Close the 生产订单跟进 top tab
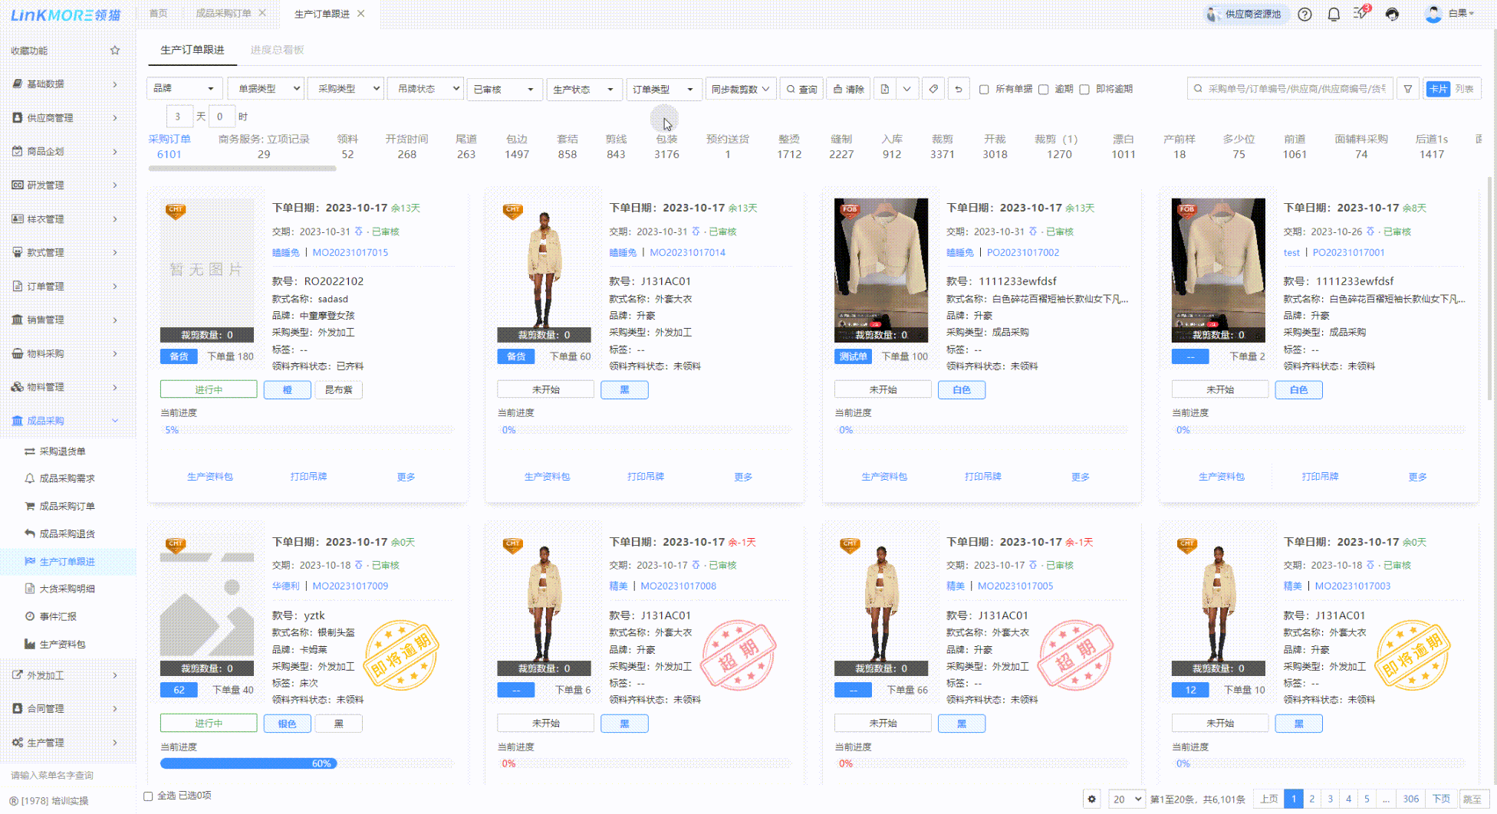 click(361, 14)
